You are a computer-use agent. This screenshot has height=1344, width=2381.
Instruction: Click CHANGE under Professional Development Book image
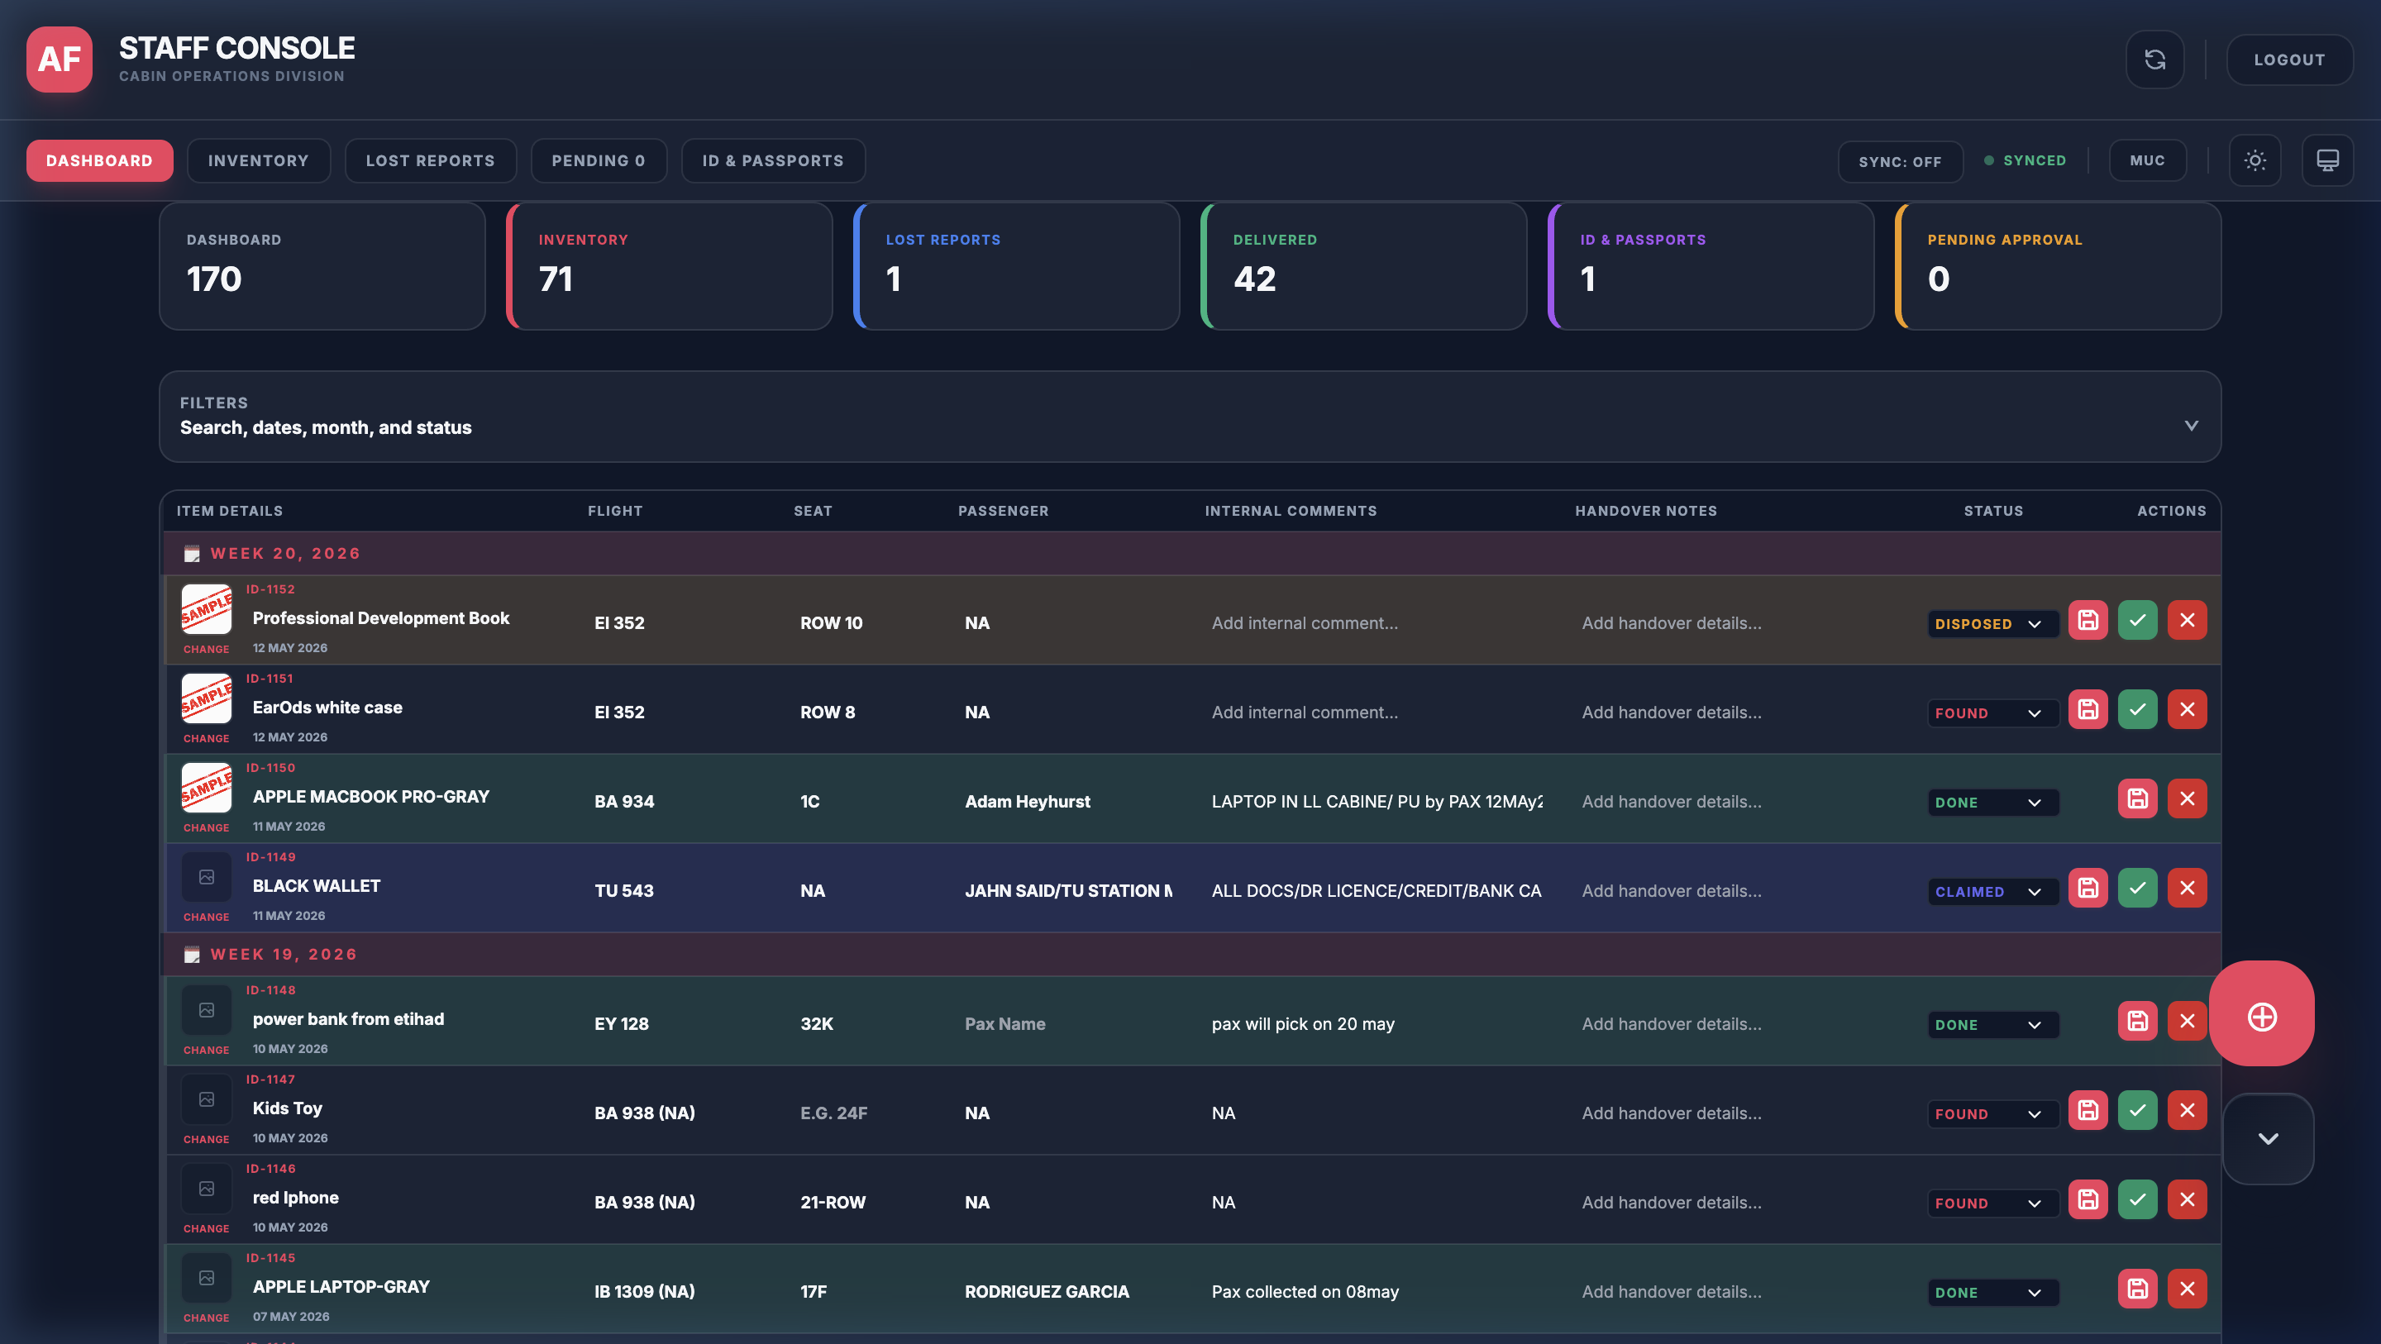206,649
